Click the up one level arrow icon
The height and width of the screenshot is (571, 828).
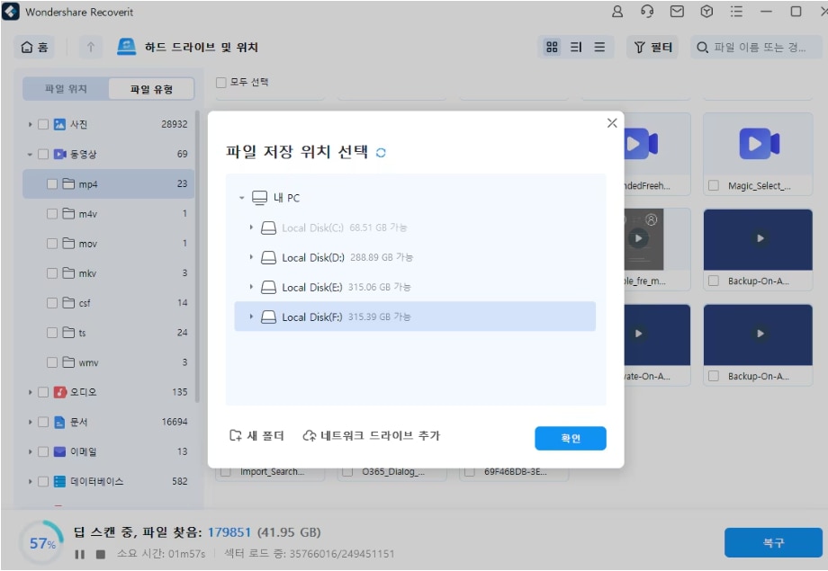coord(92,48)
